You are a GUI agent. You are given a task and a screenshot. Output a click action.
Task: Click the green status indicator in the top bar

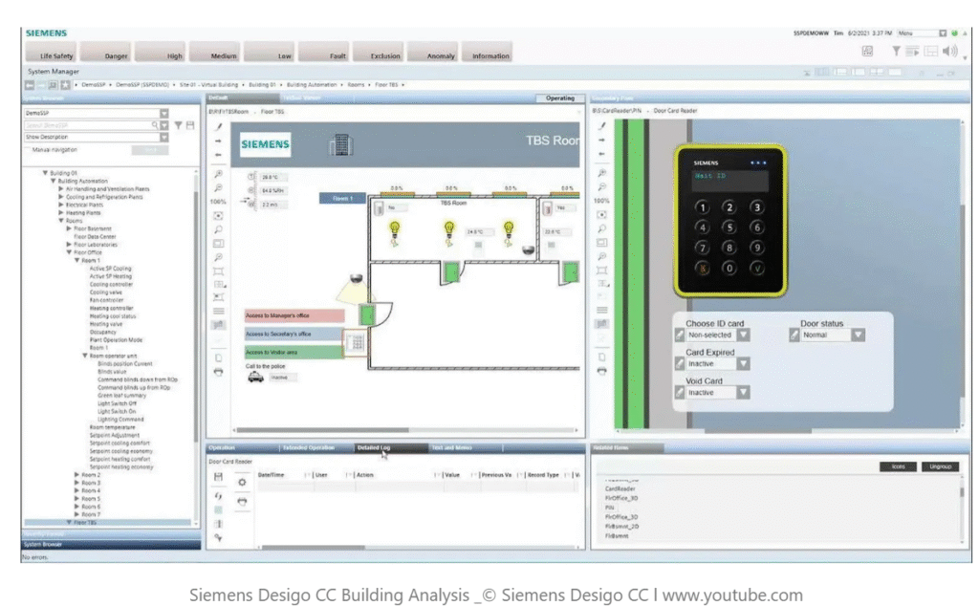(x=954, y=33)
